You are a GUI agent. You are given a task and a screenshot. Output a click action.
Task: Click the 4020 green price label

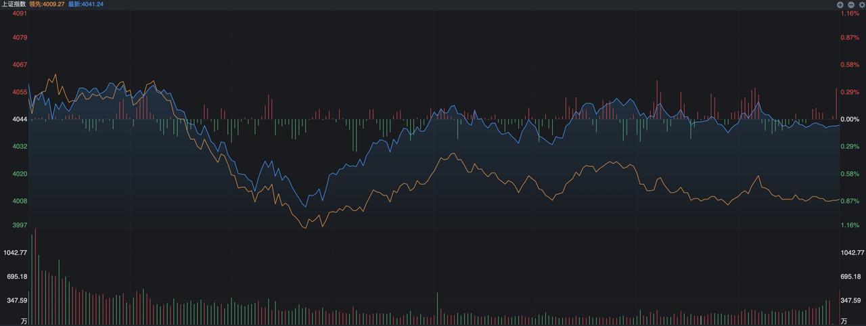pos(20,174)
